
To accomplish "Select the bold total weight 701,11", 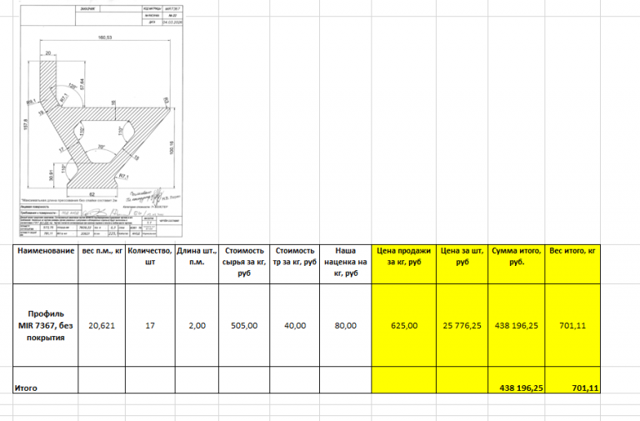I will coord(572,380).
